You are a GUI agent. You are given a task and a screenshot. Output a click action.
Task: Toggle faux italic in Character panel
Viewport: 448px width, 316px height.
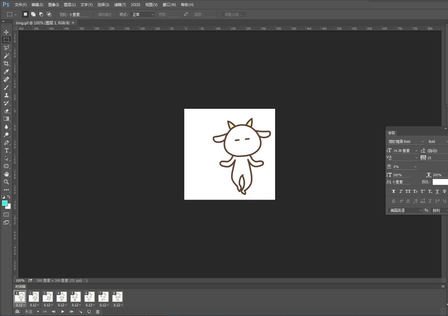pos(401,191)
